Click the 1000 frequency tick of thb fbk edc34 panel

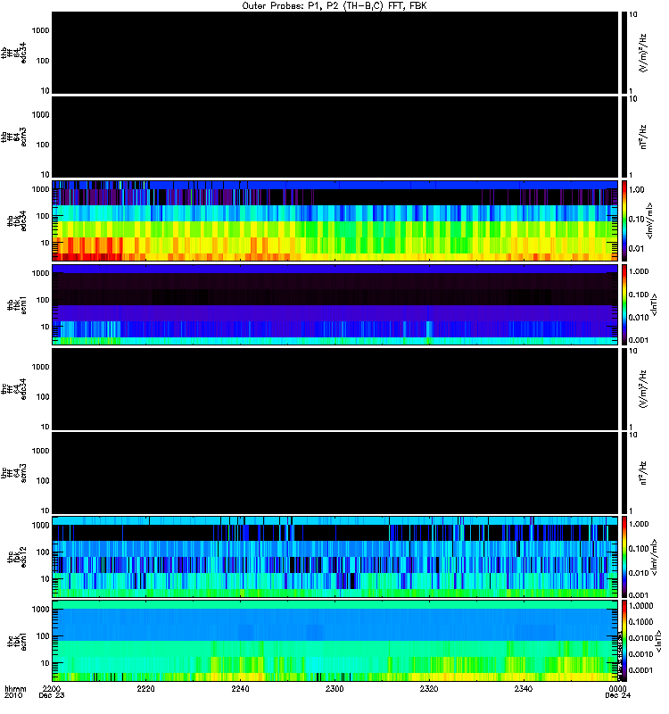[40, 189]
